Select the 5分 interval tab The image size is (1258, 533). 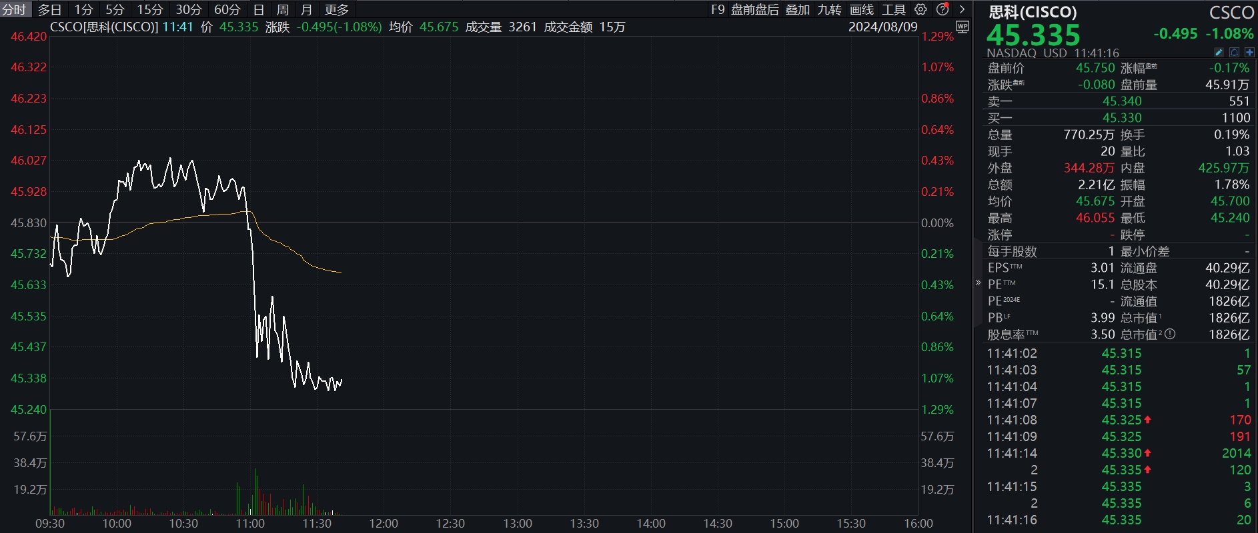point(115,9)
